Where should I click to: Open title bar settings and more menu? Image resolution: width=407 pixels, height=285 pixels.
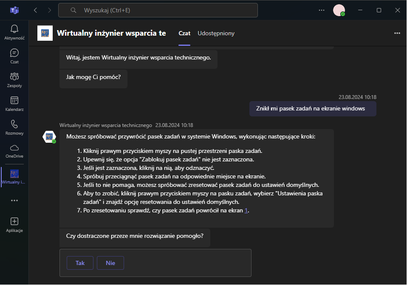(321, 10)
